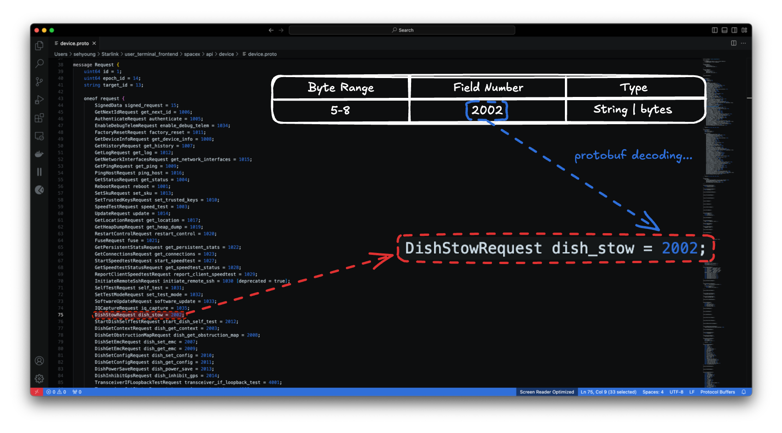Click 'IQCaptureRequest iq_capture = 1035;' line
Image resolution: width=782 pixels, height=433 pixels.
(x=142, y=308)
